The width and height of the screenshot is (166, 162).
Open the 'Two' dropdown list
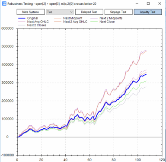(60, 12)
